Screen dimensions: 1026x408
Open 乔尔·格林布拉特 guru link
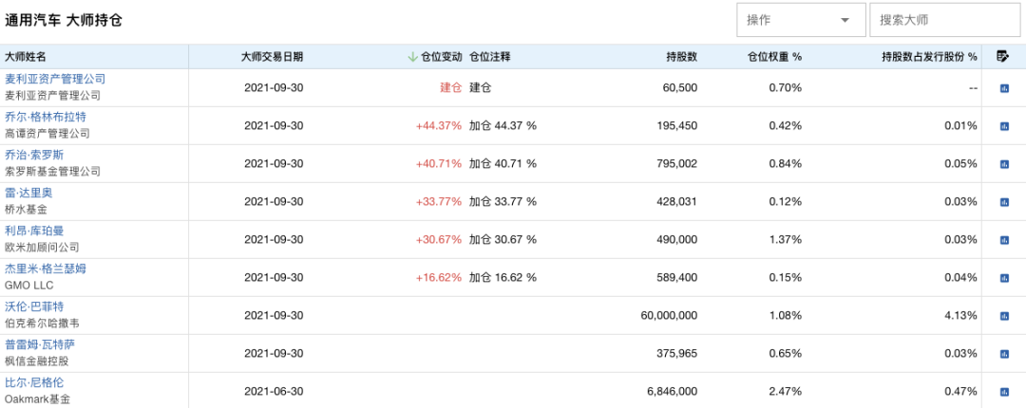click(46, 117)
